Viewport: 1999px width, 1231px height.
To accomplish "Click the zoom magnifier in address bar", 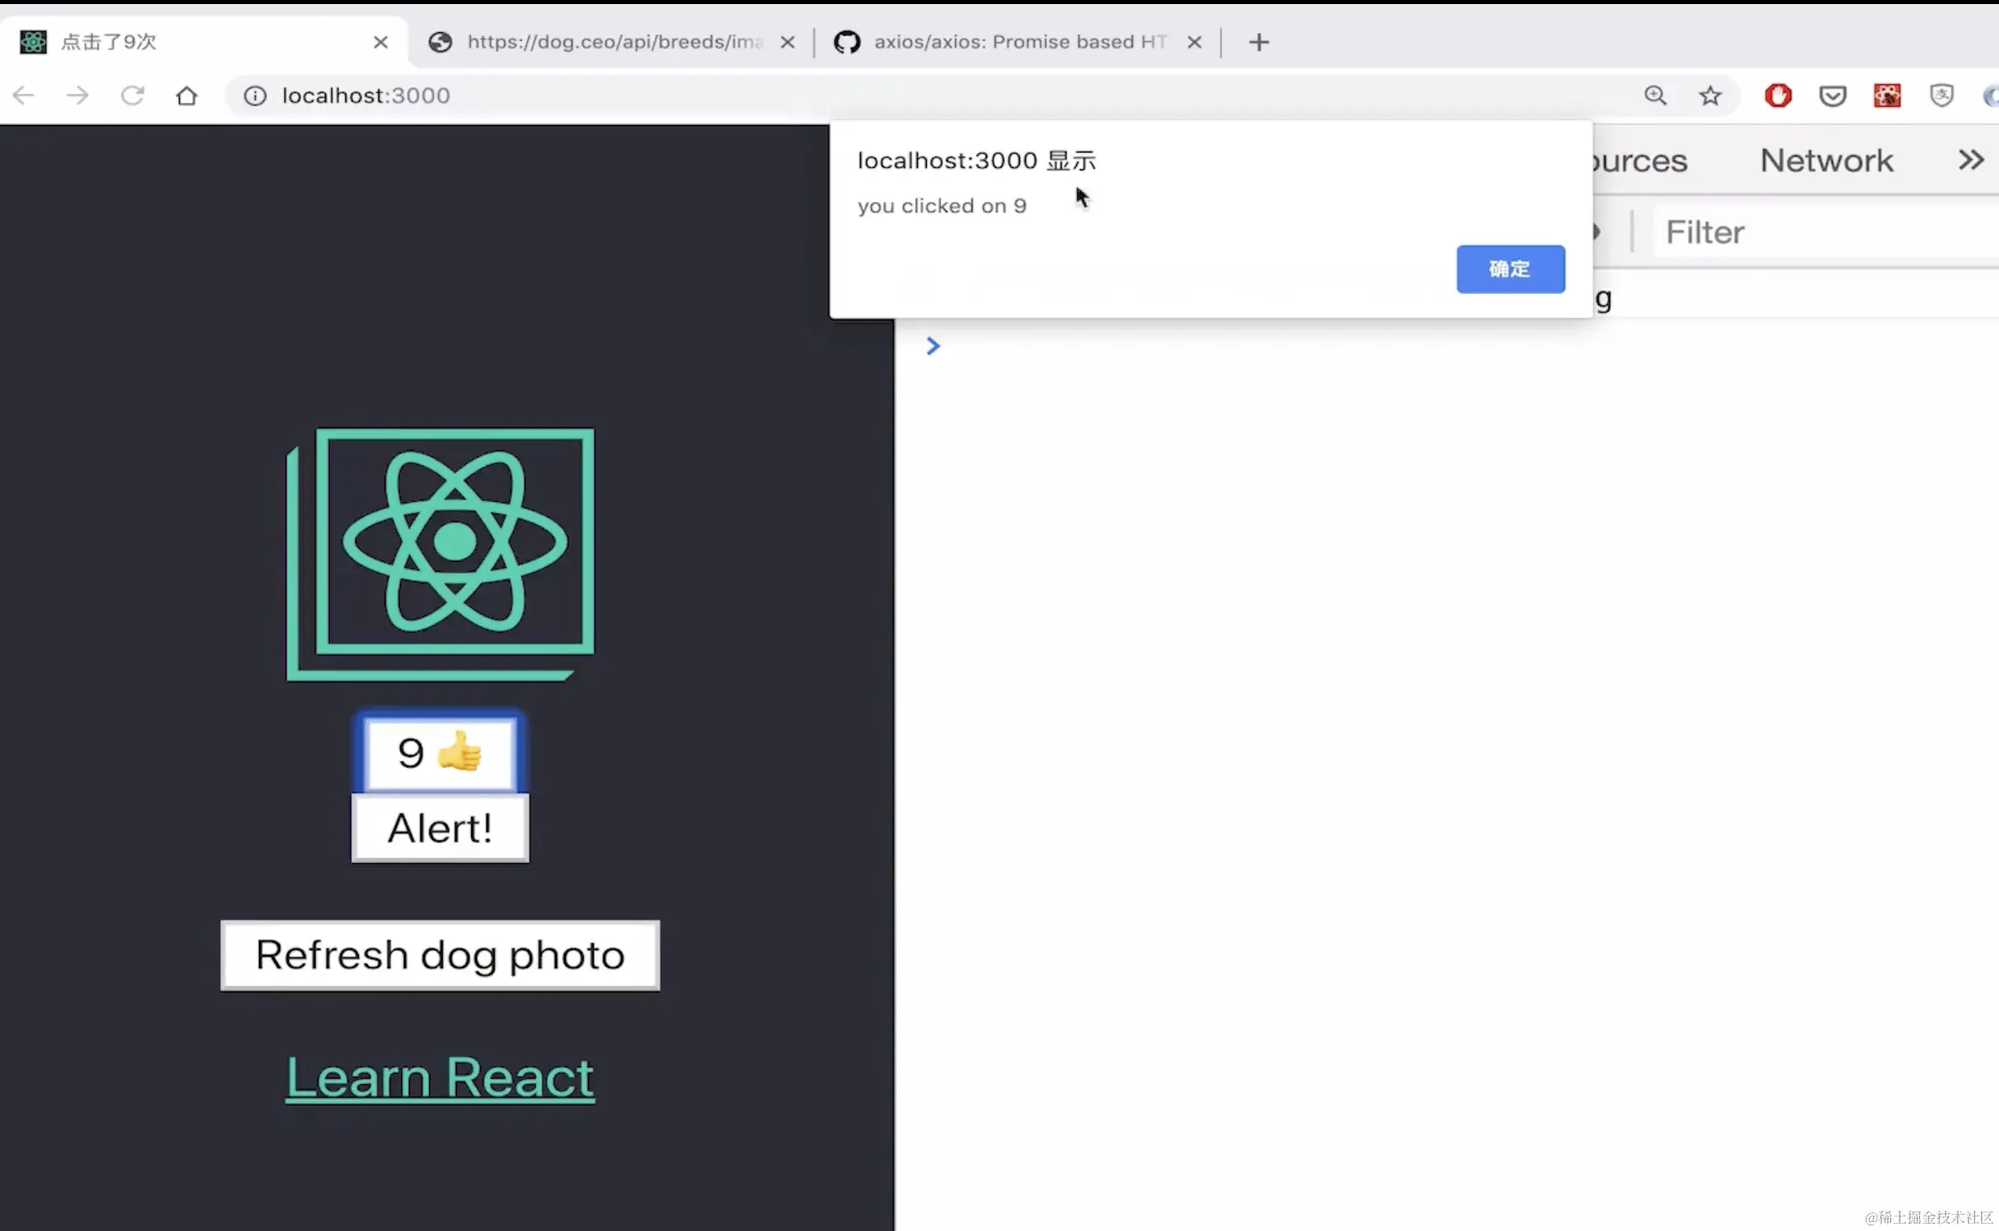I will (x=1655, y=96).
